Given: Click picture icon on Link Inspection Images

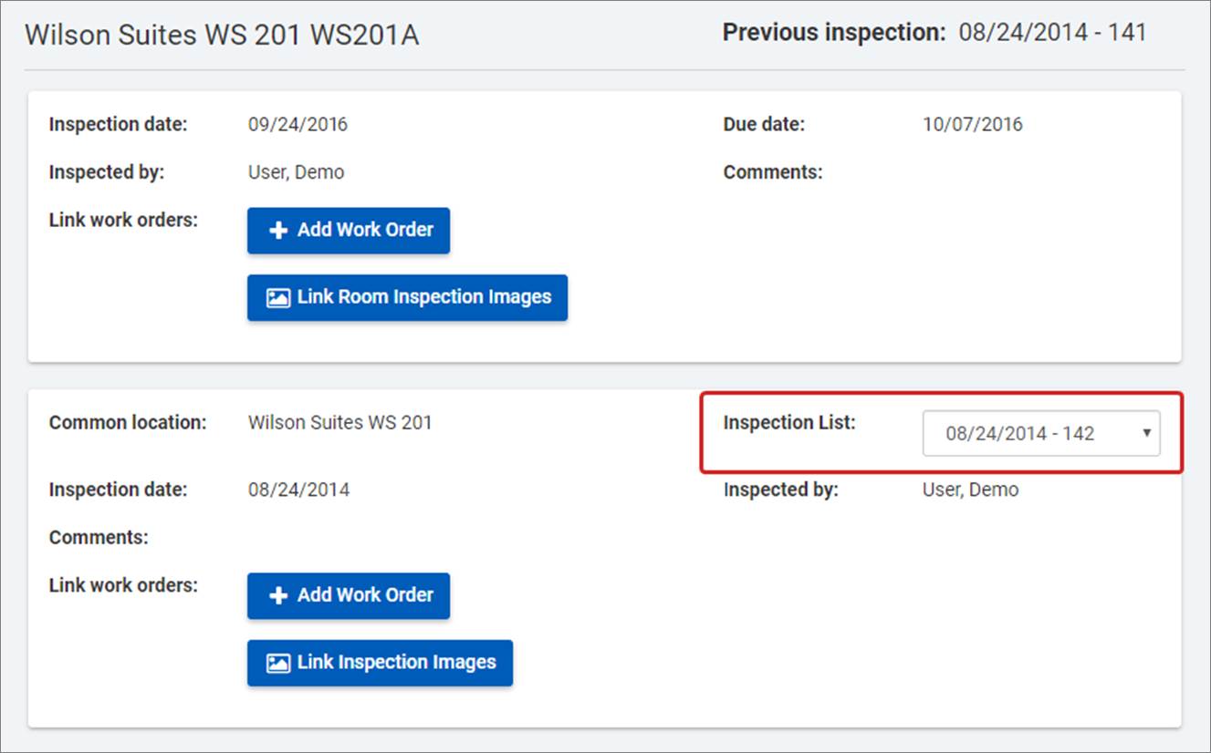Looking at the screenshot, I should pos(277,664).
